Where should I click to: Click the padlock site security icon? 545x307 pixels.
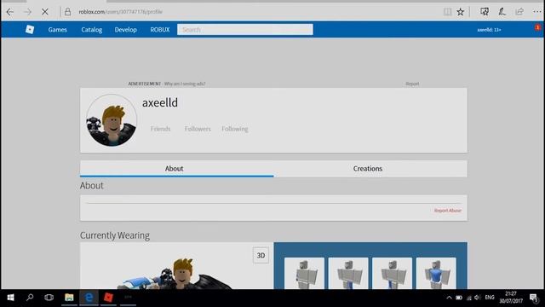click(x=67, y=12)
